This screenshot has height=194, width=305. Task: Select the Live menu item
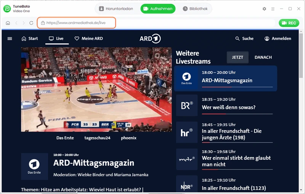click(x=56, y=38)
